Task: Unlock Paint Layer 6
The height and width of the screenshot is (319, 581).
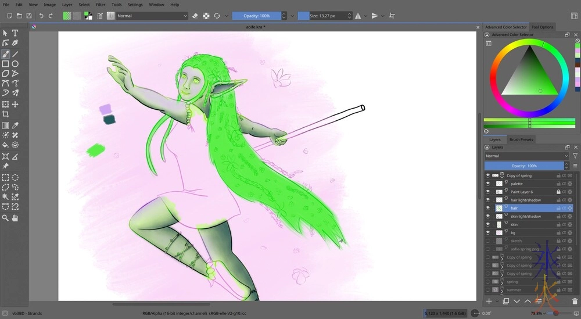Action: click(558, 192)
